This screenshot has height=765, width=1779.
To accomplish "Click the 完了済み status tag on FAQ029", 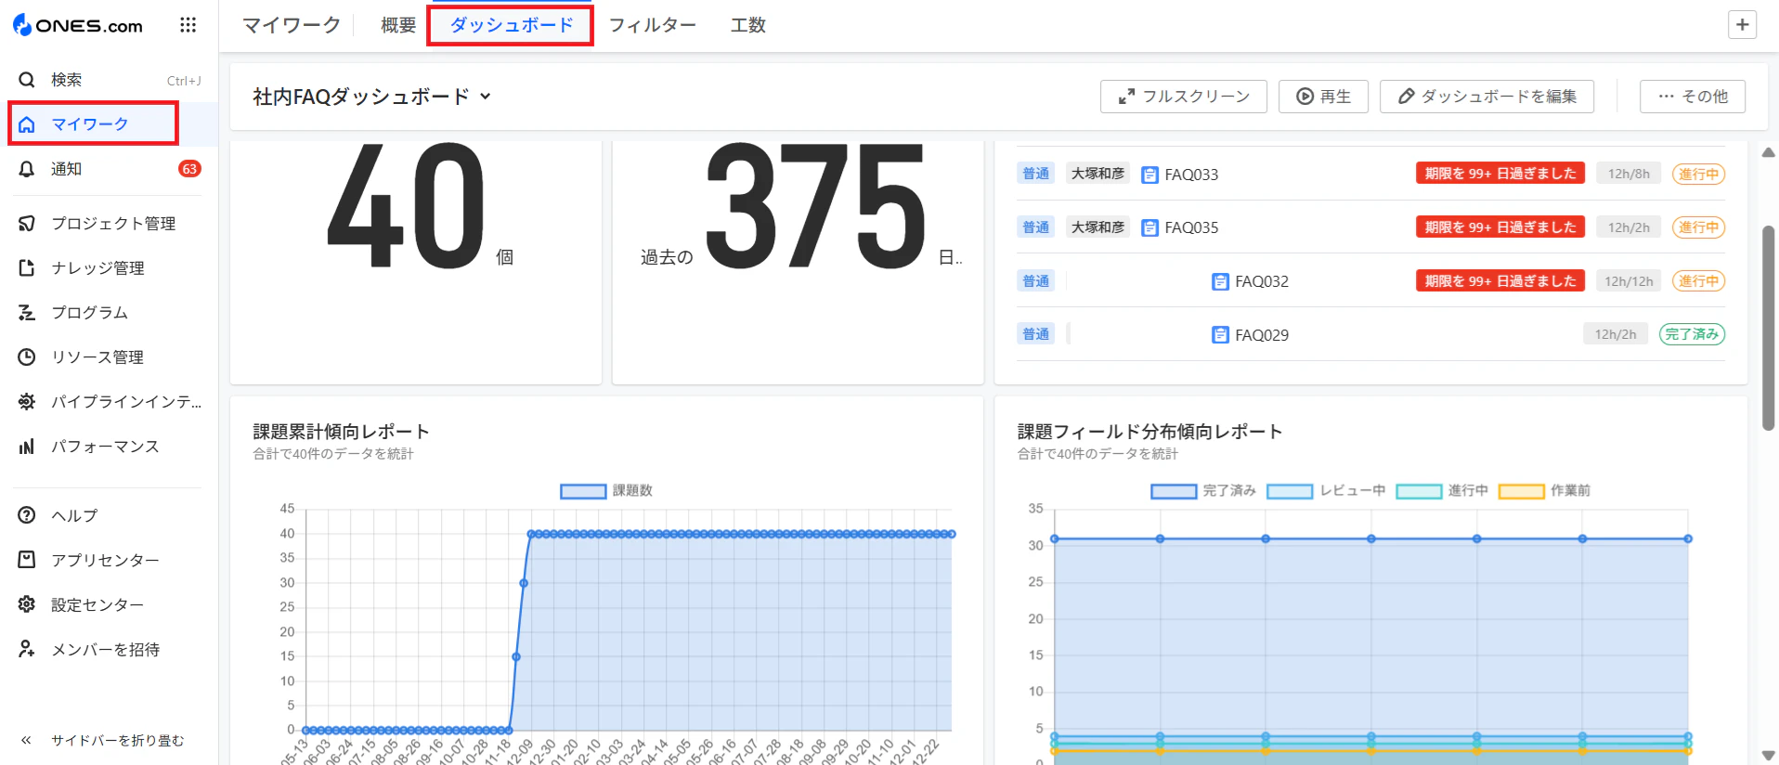I will (1692, 334).
